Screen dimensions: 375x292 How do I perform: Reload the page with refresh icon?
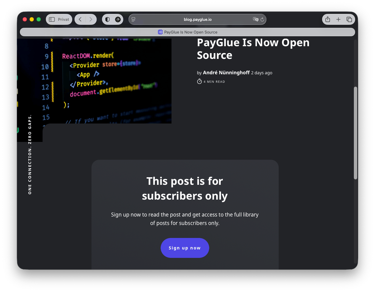coord(262,19)
